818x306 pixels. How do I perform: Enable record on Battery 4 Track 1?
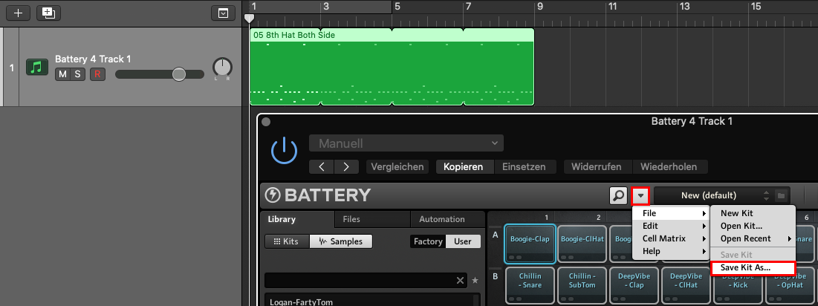[97, 74]
